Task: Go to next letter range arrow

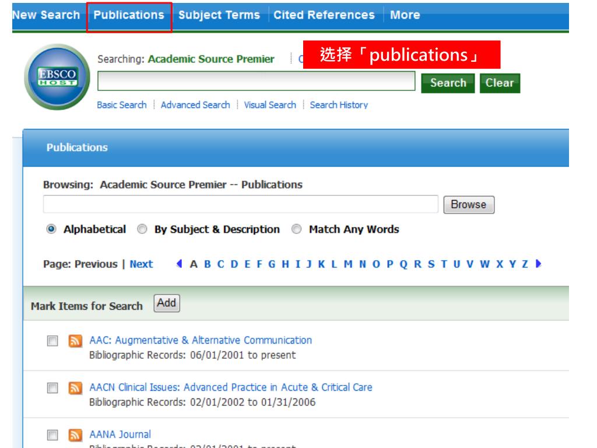Action: click(538, 264)
